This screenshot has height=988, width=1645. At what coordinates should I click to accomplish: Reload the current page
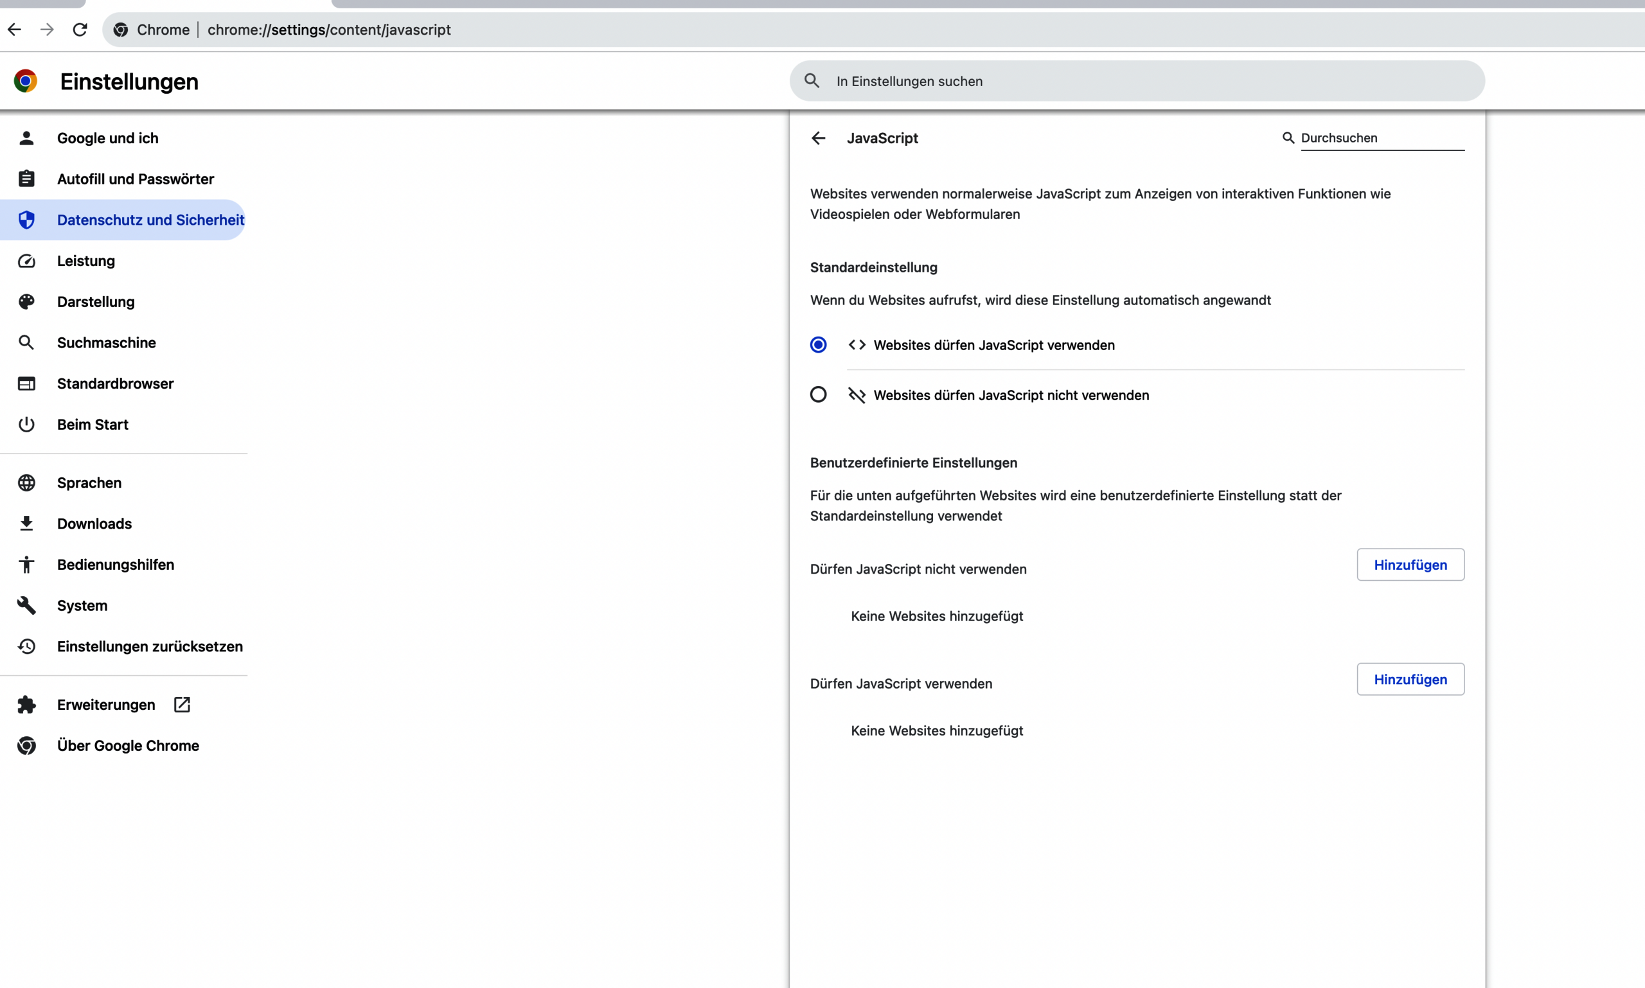point(79,30)
